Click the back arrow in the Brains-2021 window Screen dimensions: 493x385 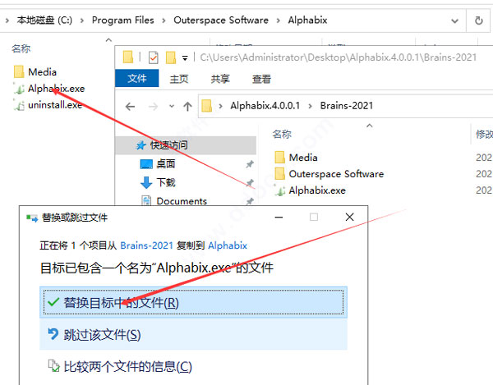130,107
